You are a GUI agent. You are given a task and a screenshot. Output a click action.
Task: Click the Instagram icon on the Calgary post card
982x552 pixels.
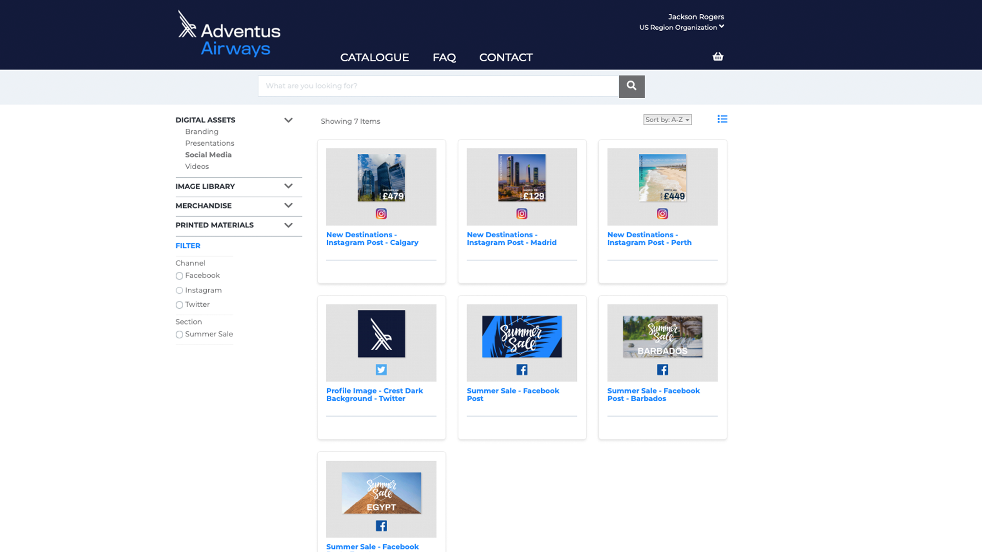tap(381, 214)
